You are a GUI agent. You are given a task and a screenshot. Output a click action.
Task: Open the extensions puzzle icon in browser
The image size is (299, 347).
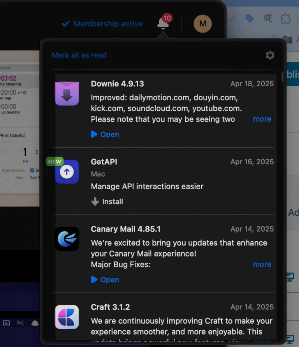coord(285,19)
